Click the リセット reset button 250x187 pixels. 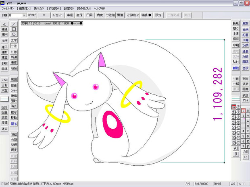tap(58, 15)
